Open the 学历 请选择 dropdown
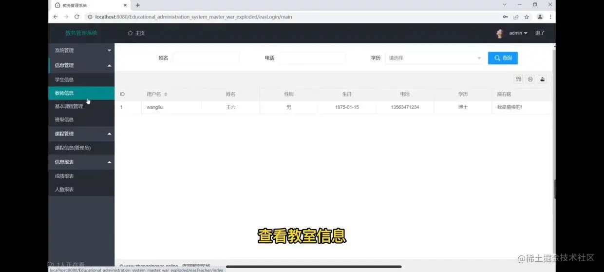The width and height of the screenshot is (604, 272). 435,58
